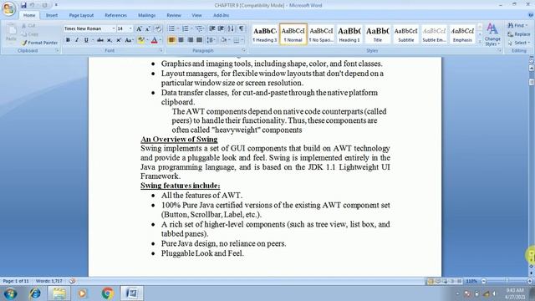
Task: Open the font size dropdown
Action: tap(130, 28)
